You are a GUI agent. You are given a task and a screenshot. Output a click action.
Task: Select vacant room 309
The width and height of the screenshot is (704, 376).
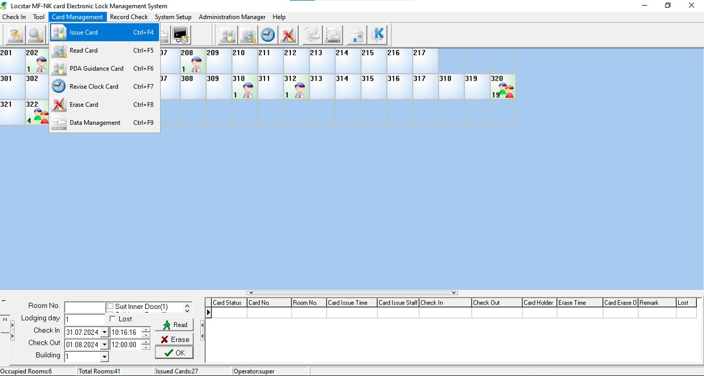click(218, 87)
